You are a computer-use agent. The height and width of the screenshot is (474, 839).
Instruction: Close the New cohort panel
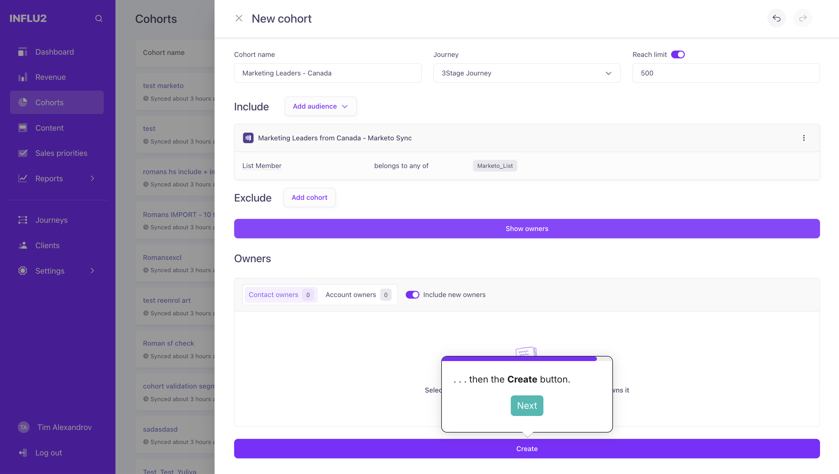[239, 18]
